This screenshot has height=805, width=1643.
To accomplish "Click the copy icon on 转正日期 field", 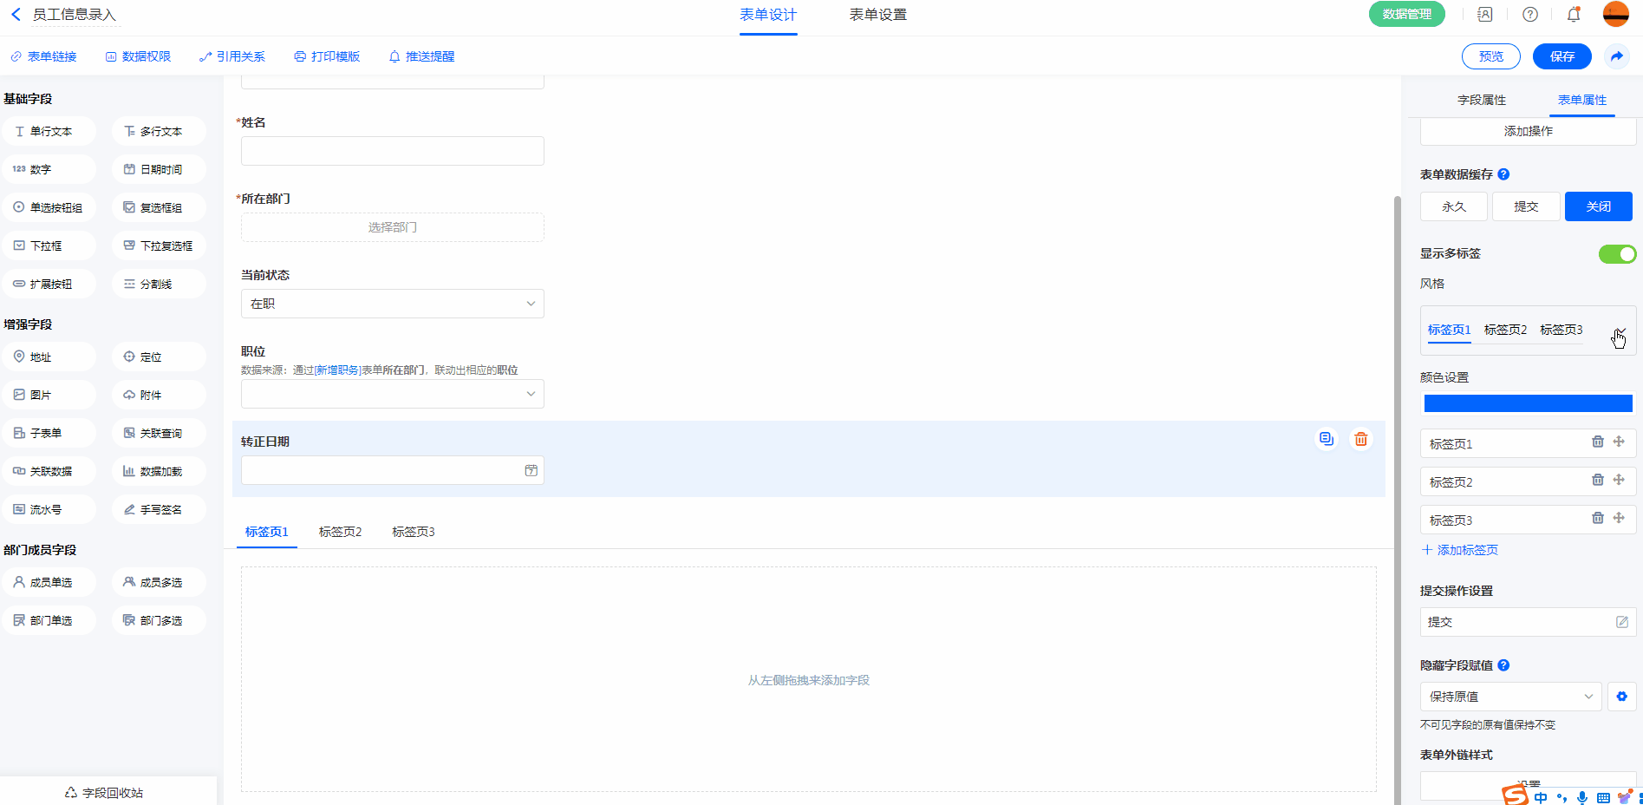I will click(1326, 439).
